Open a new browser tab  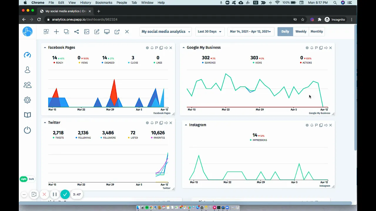[99, 11]
